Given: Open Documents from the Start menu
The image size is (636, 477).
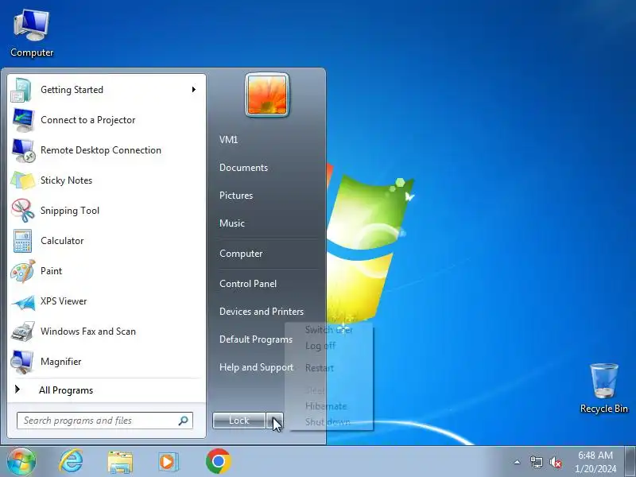Looking at the screenshot, I should (243, 168).
